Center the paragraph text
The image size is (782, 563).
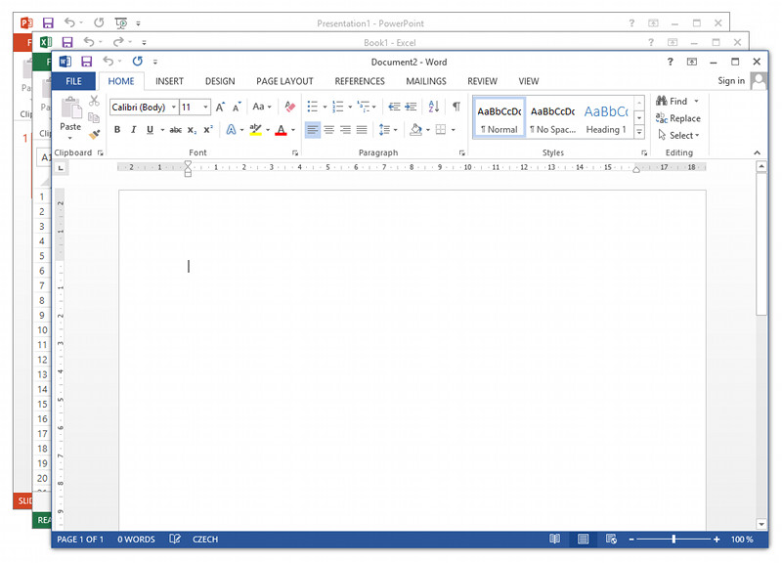click(x=329, y=130)
